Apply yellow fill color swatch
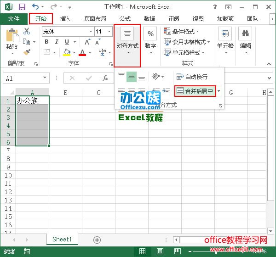The height and width of the screenshot is (257, 276). tap(67, 56)
